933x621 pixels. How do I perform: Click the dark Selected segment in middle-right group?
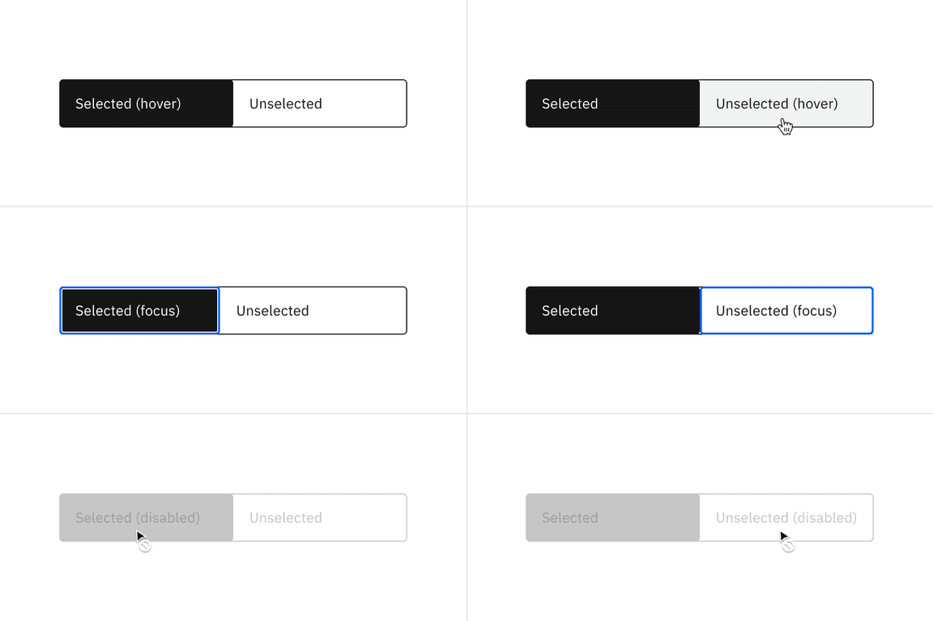[x=612, y=310]
